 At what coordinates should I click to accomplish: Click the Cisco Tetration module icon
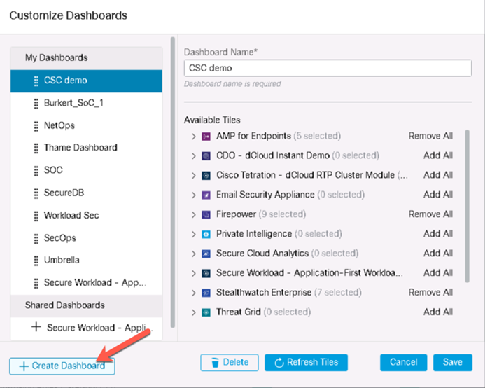click(206, 176)
